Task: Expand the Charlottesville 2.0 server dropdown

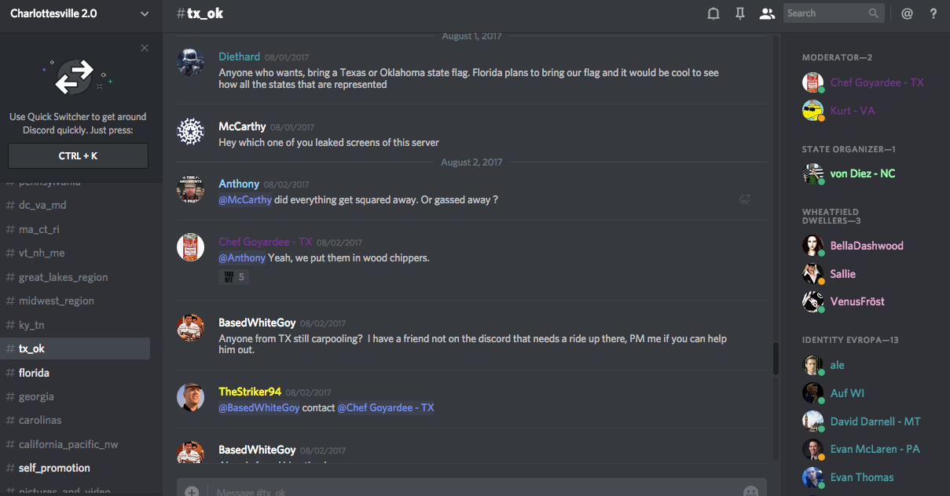Action: click(x=144, y=13)
